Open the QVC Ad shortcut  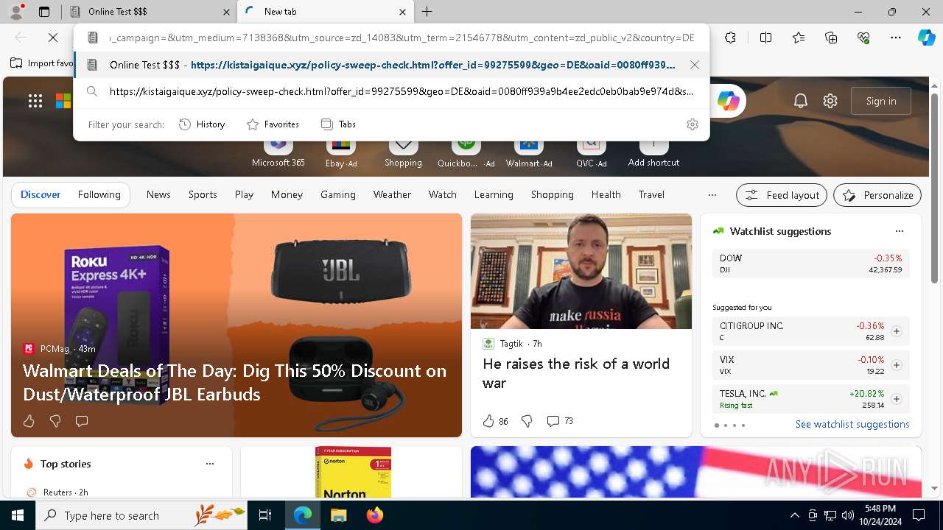tap(591, 152)
